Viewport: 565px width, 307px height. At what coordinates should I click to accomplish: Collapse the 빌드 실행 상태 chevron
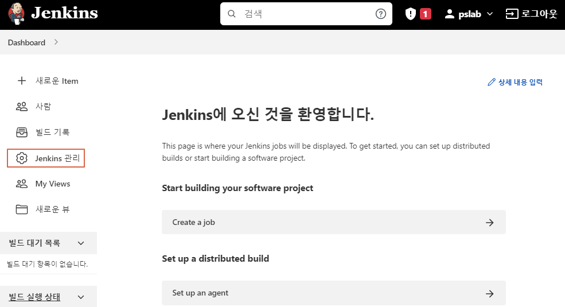(81, 297)
